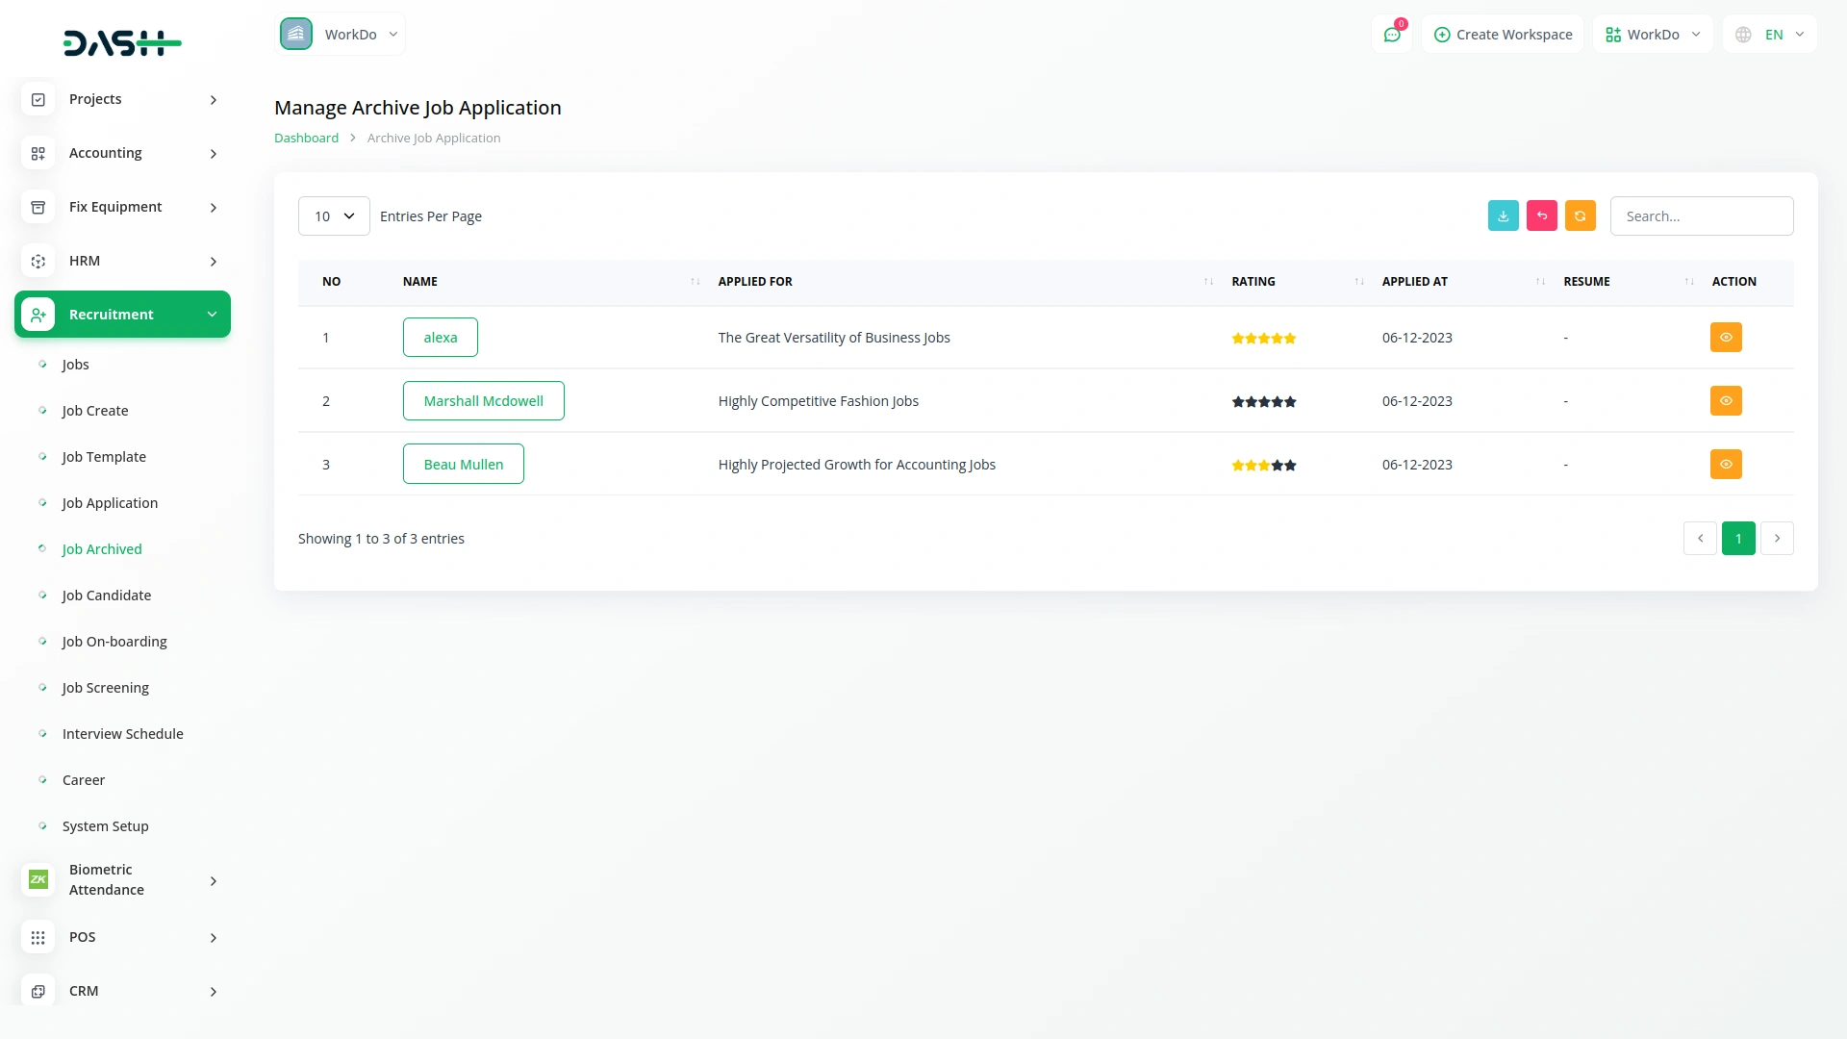
Task: Click the Marshall Mcdowell name button
Action: point(484,401)
